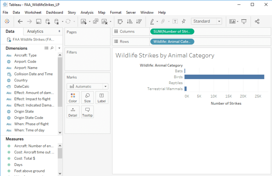
Task: Click the Clear Sheet icon
Action: pyautogui.click(x=104, y=21)
